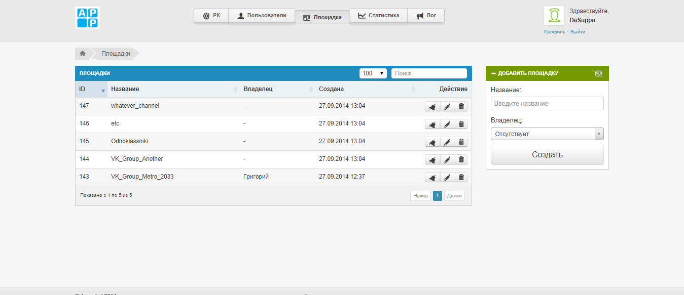
Task: Click the bell icon for row 145
Action: [432, 142]
